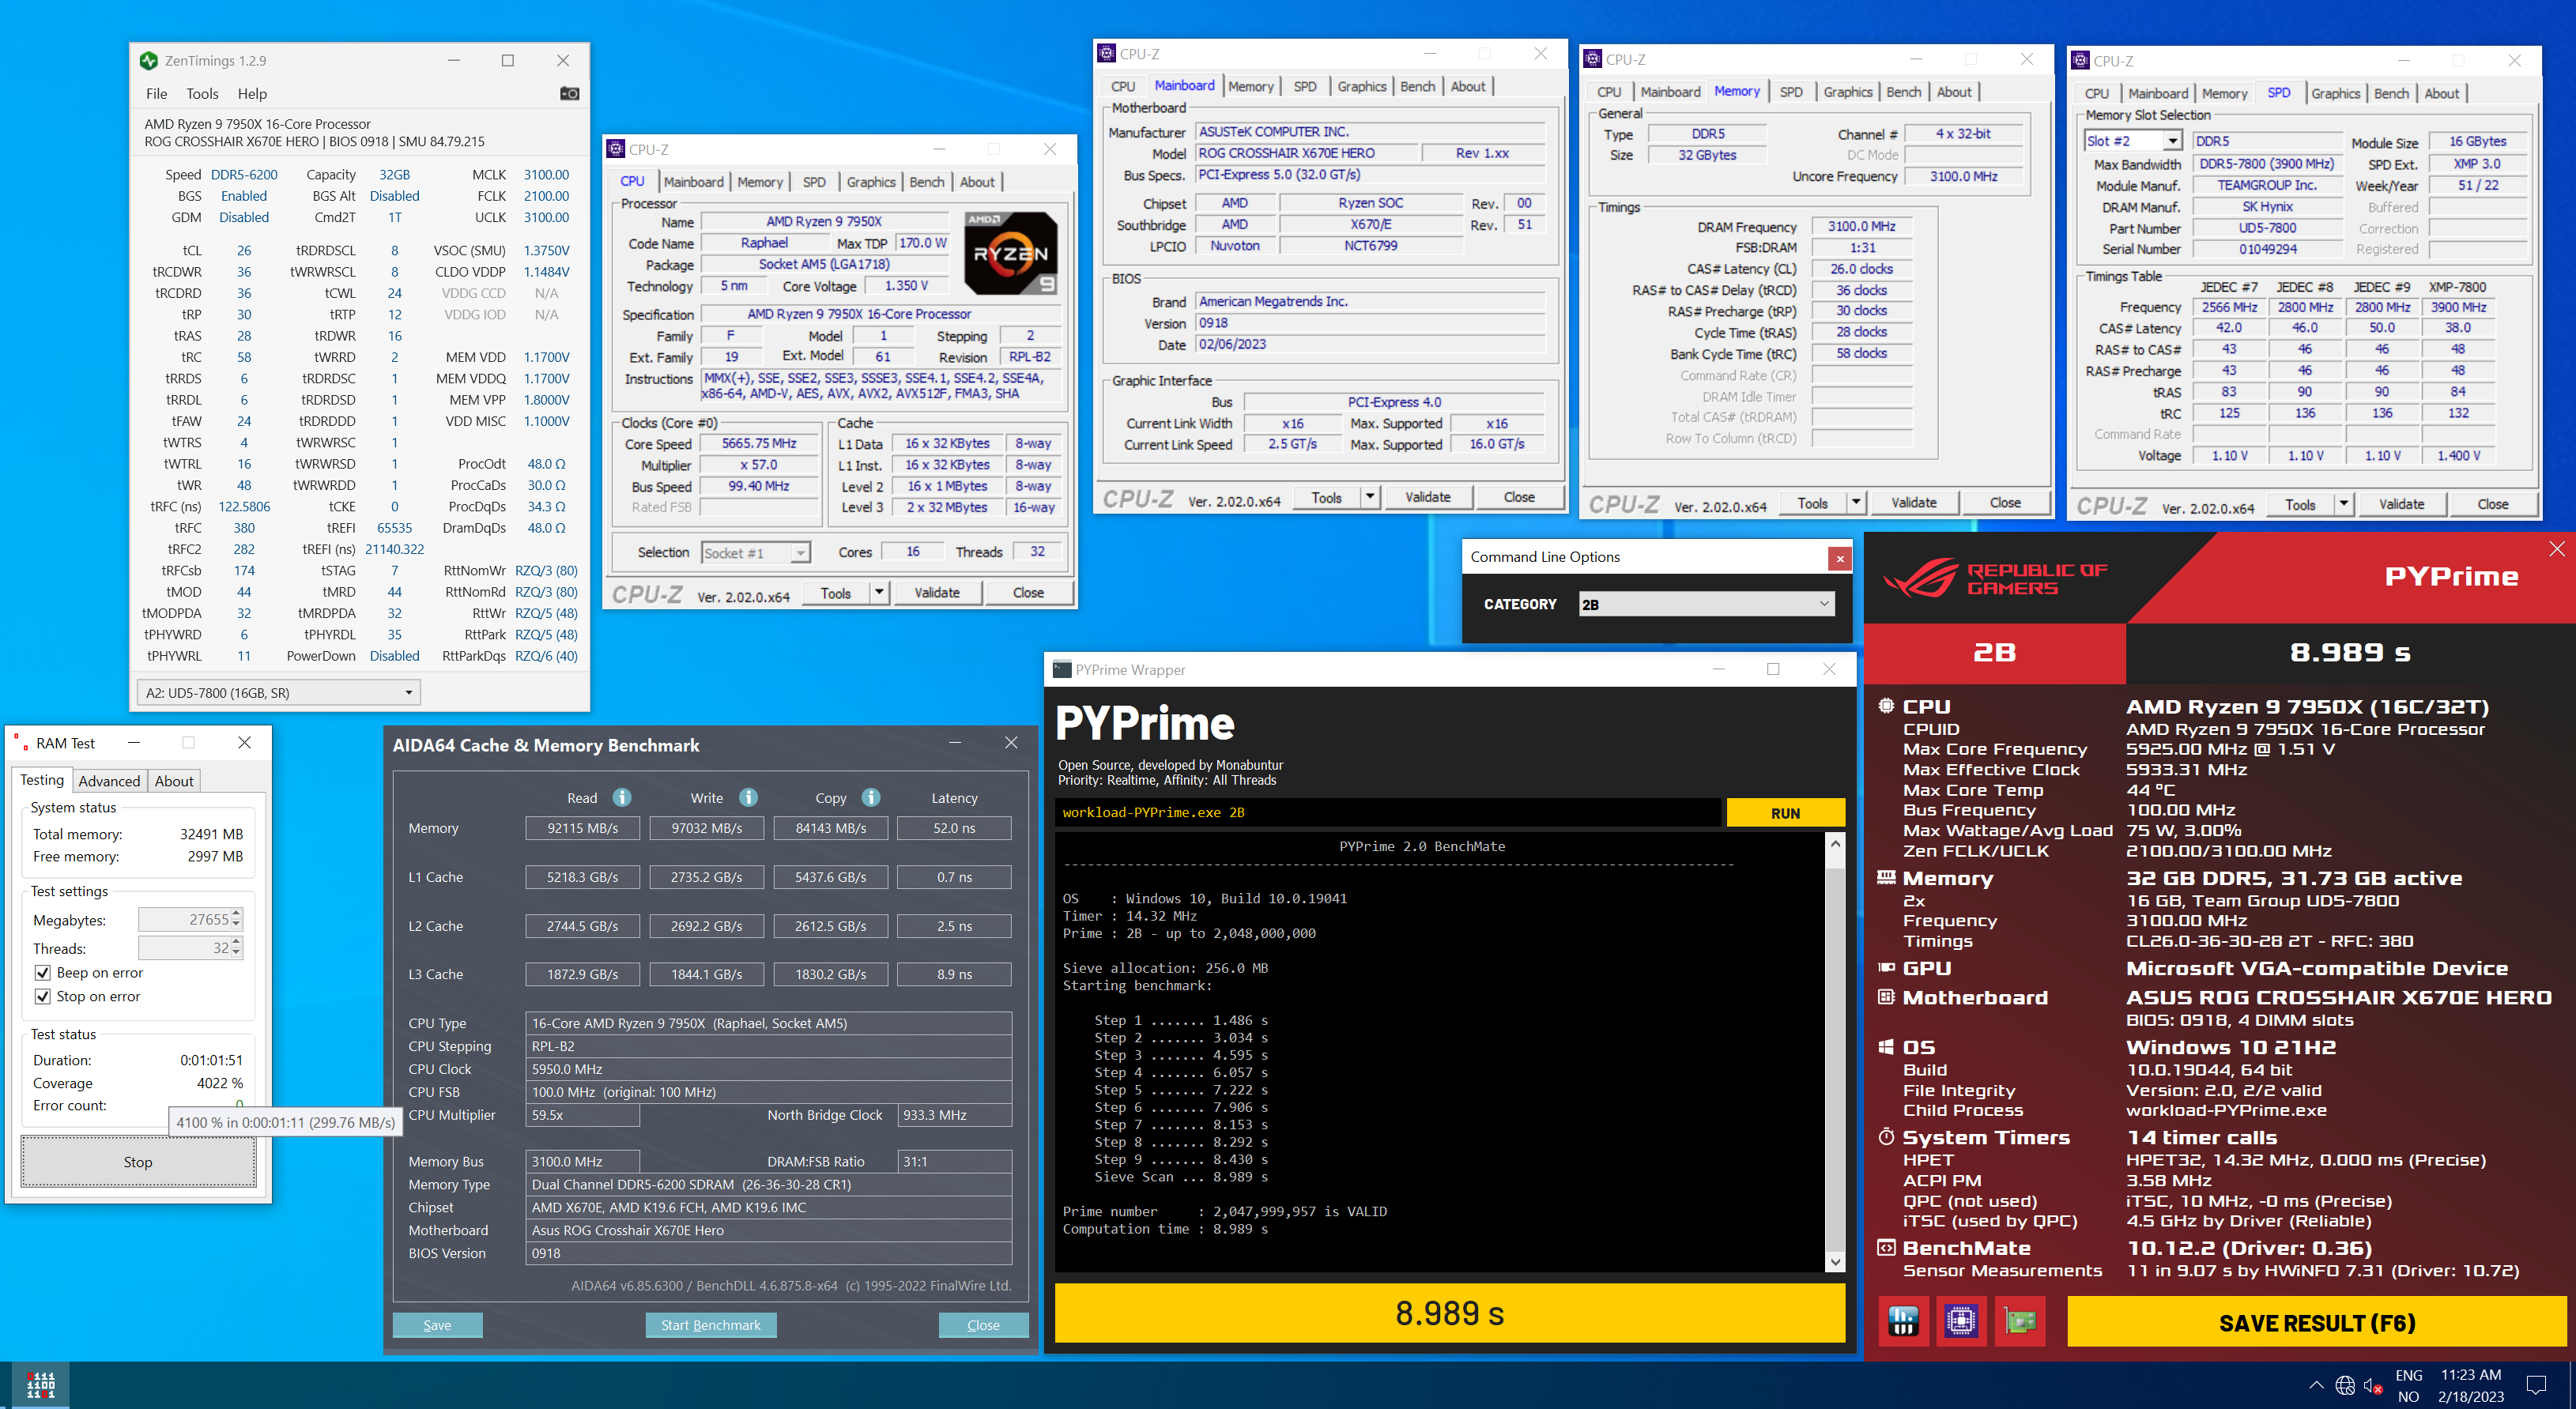
Task: Open SPD tab in CPU-Z Mainboard window
Action: [1304, 87]
